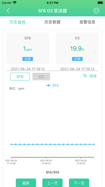Tap the filter funnel icon
This screenshot has height=187, width=105.
(x=85, y=76)
